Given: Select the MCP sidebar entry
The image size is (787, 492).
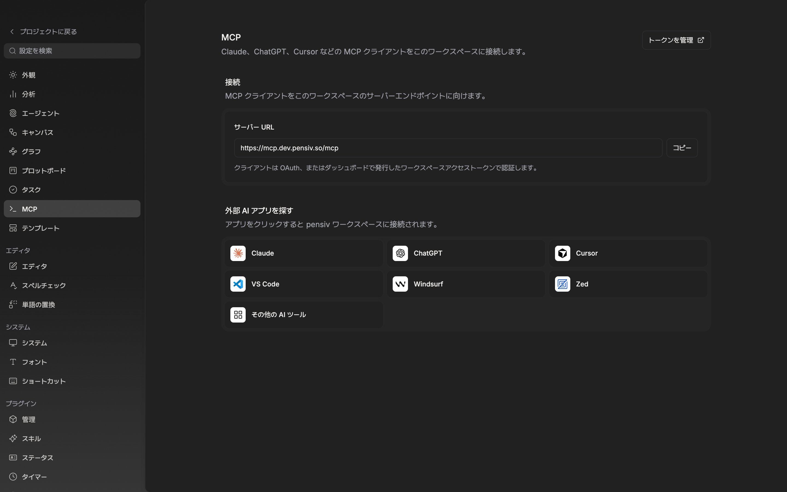Looking at the screenshot, I should 72,209.
